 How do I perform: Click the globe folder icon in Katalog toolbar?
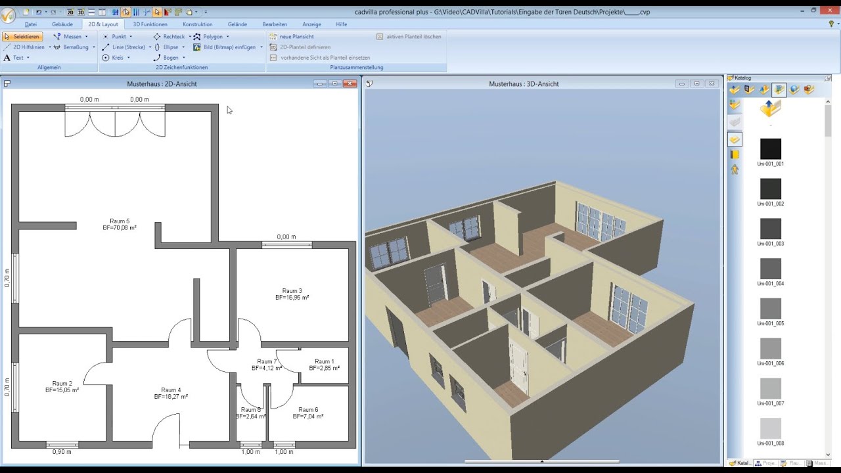[794, 90]
